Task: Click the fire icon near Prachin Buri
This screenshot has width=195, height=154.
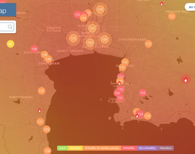Action: [161, 4]
